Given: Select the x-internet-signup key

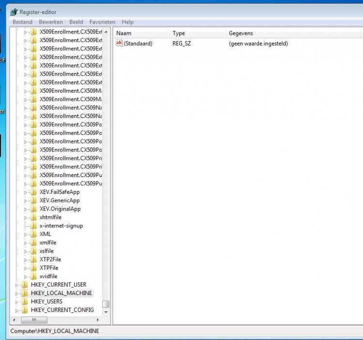Looking at the screenshot, I should 61,226.
